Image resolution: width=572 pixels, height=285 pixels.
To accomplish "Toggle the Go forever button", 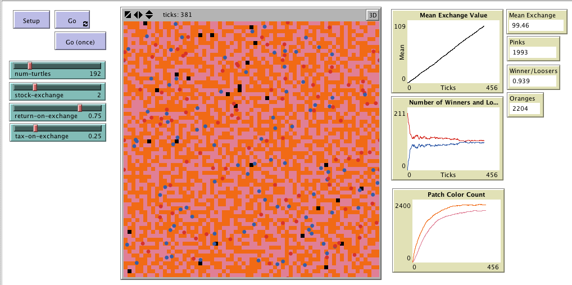I will click(72, 20).
